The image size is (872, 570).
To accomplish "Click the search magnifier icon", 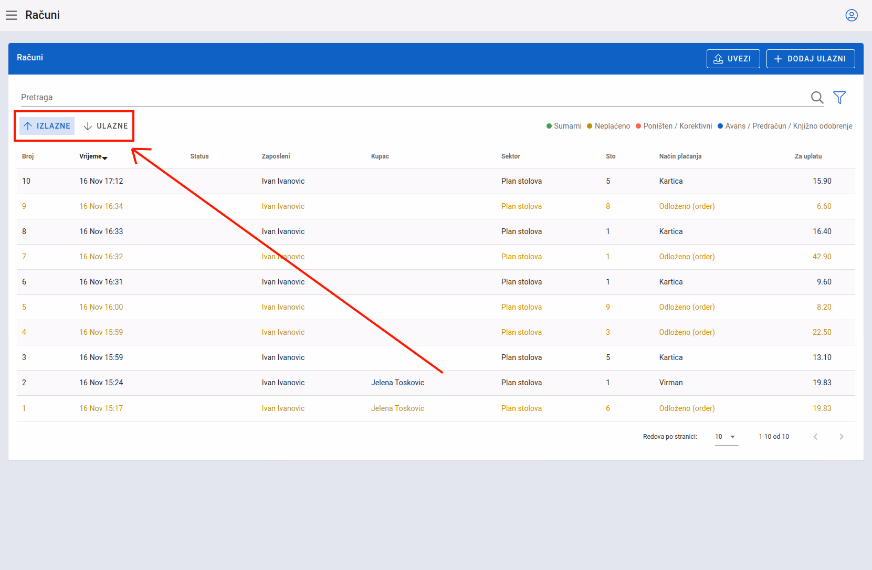I will (x=817, y=98).
